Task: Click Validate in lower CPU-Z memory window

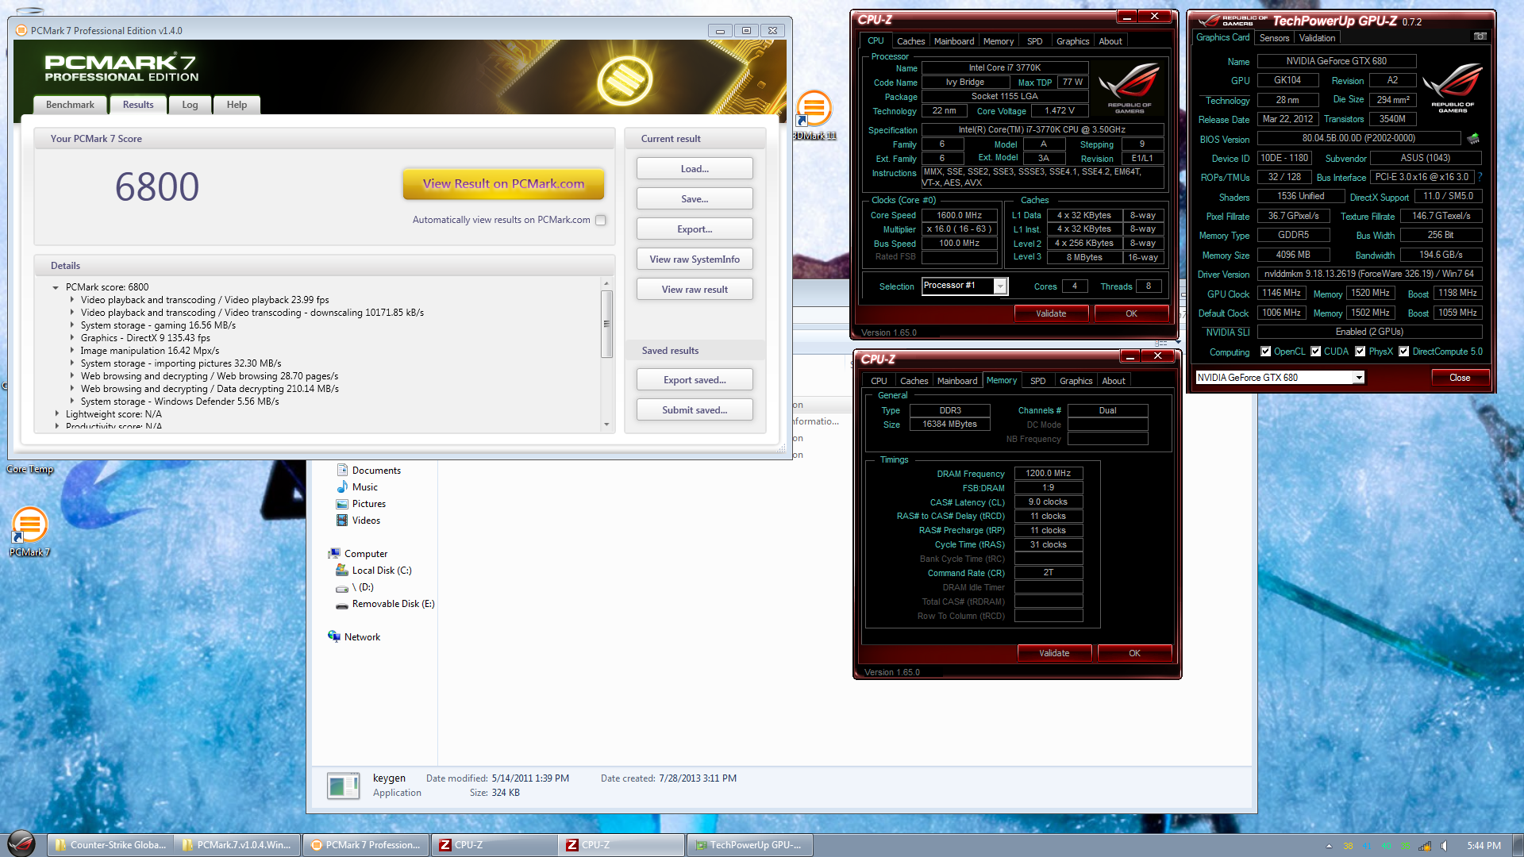Action: tap(1054, 653)
